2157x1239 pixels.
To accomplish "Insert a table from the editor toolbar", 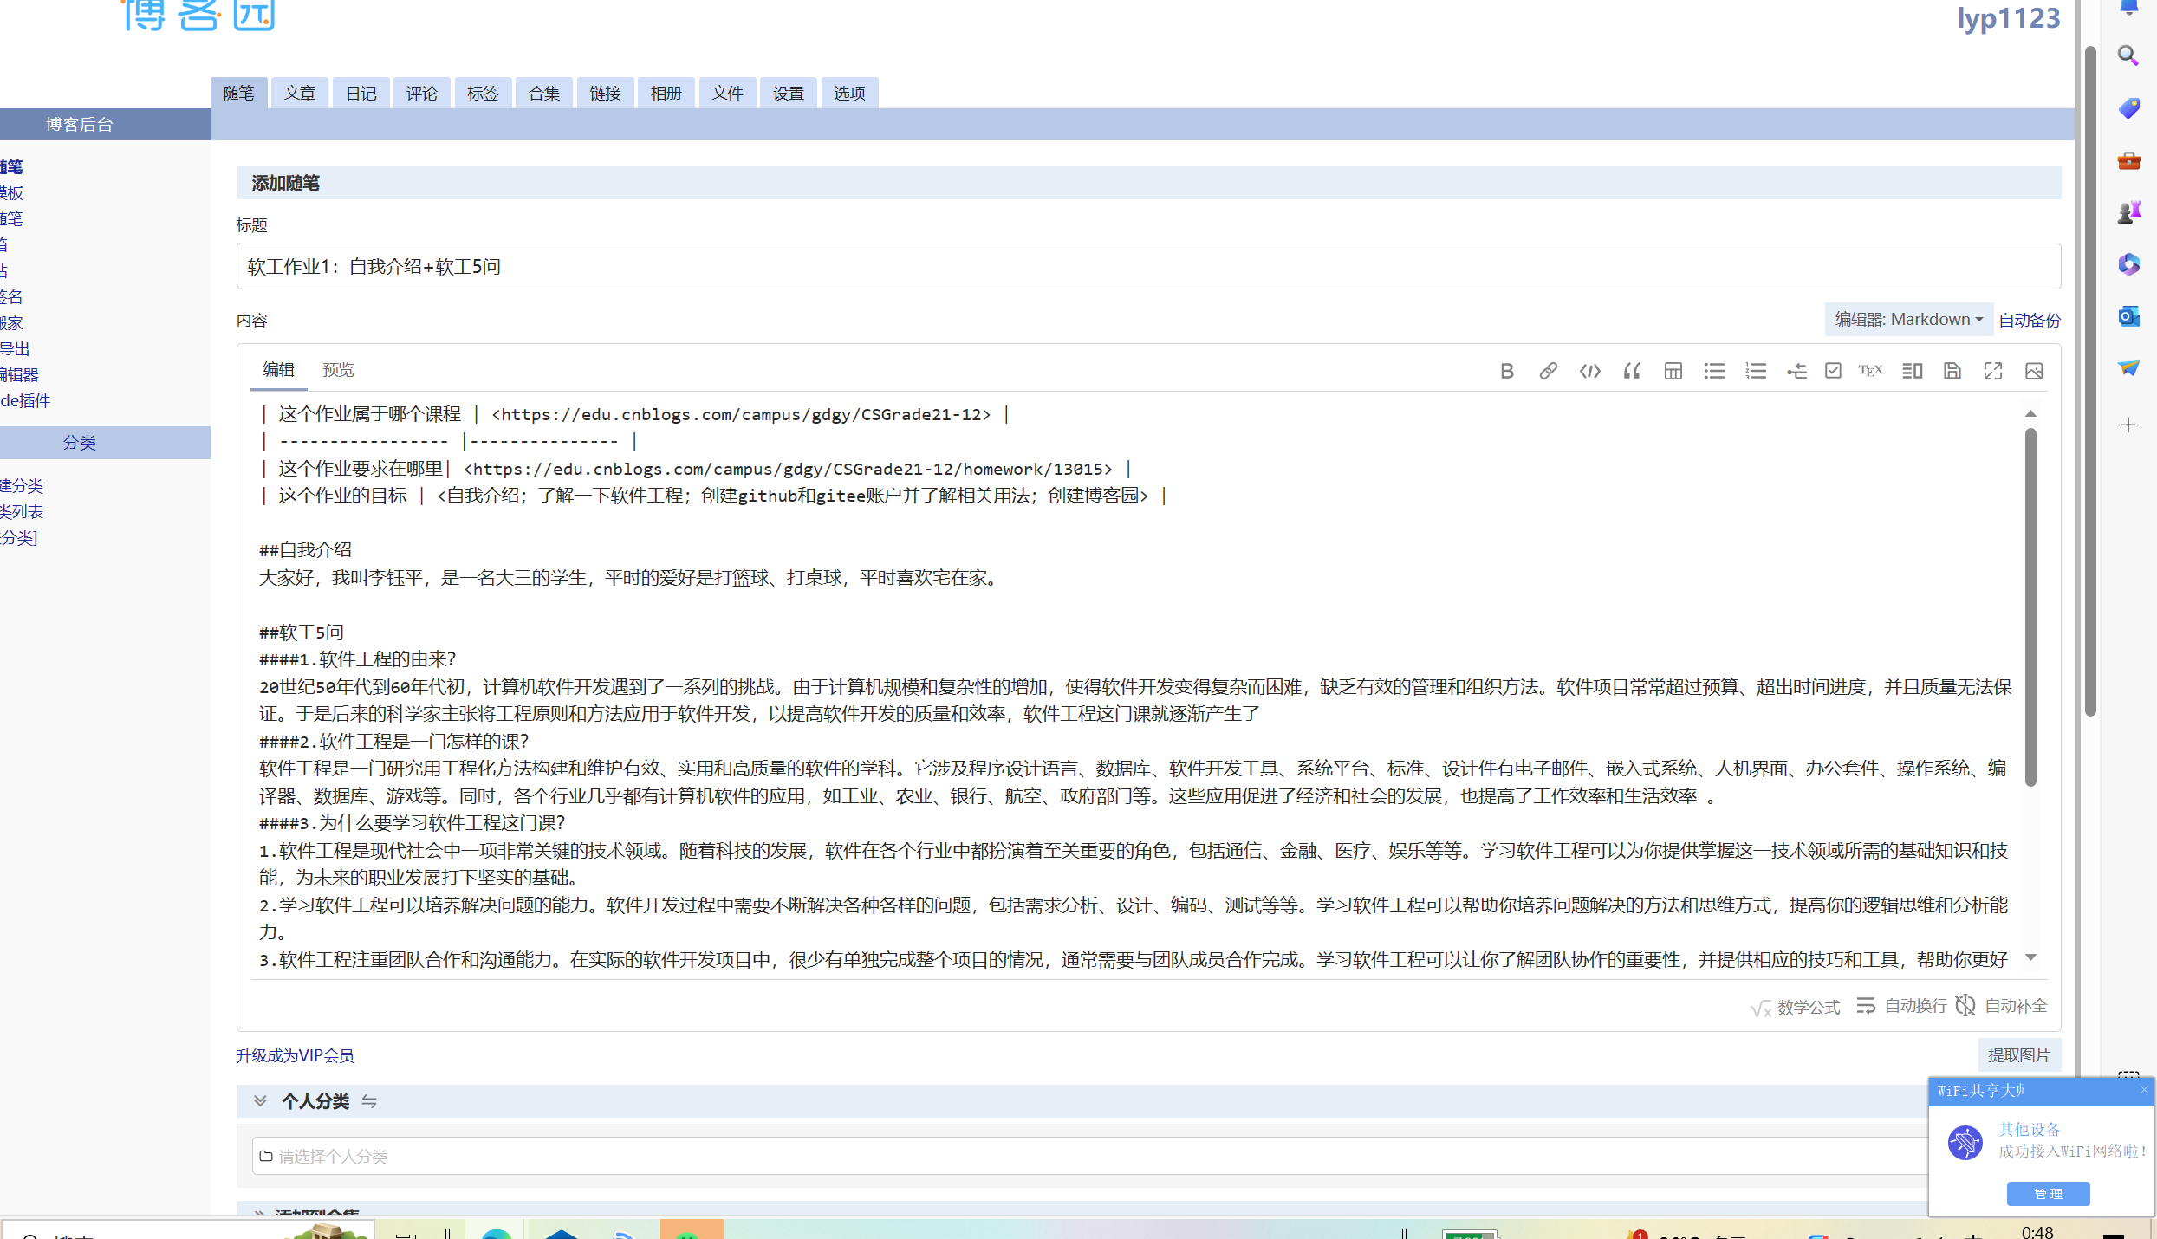I will click(x=1673, y=371).
